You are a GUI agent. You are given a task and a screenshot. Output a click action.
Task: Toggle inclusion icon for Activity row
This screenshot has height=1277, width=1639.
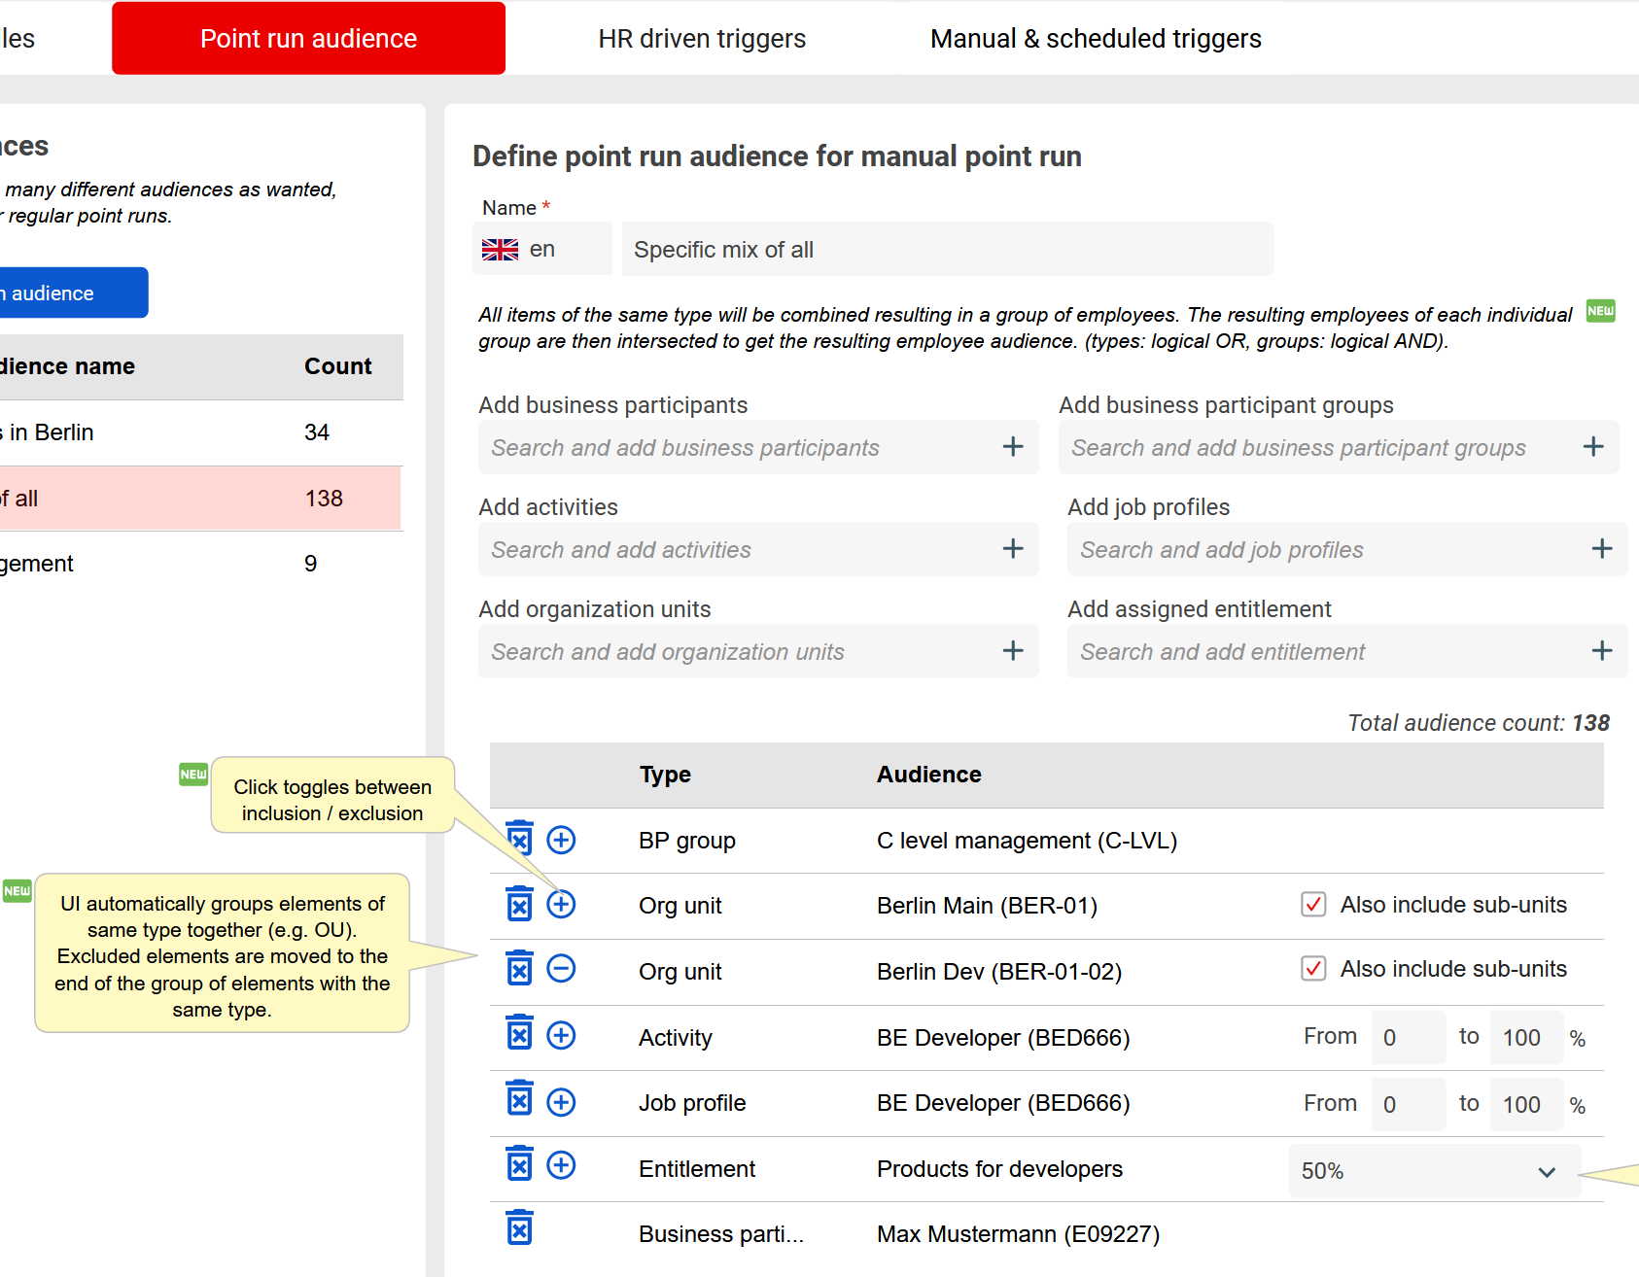(561, 1035)
